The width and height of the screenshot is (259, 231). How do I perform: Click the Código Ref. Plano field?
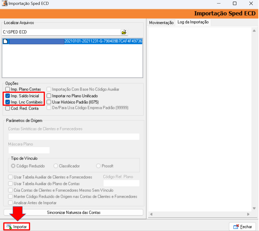121,183
